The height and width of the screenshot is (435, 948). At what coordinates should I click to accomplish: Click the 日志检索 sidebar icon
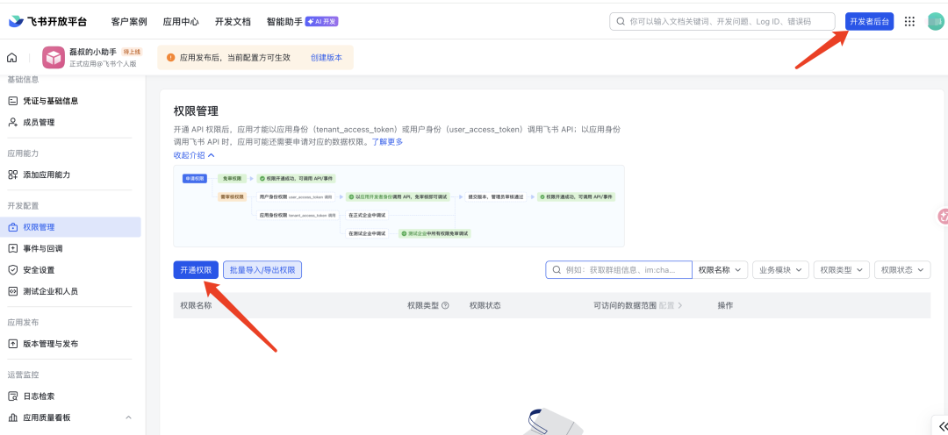click(x=12, y=396)
